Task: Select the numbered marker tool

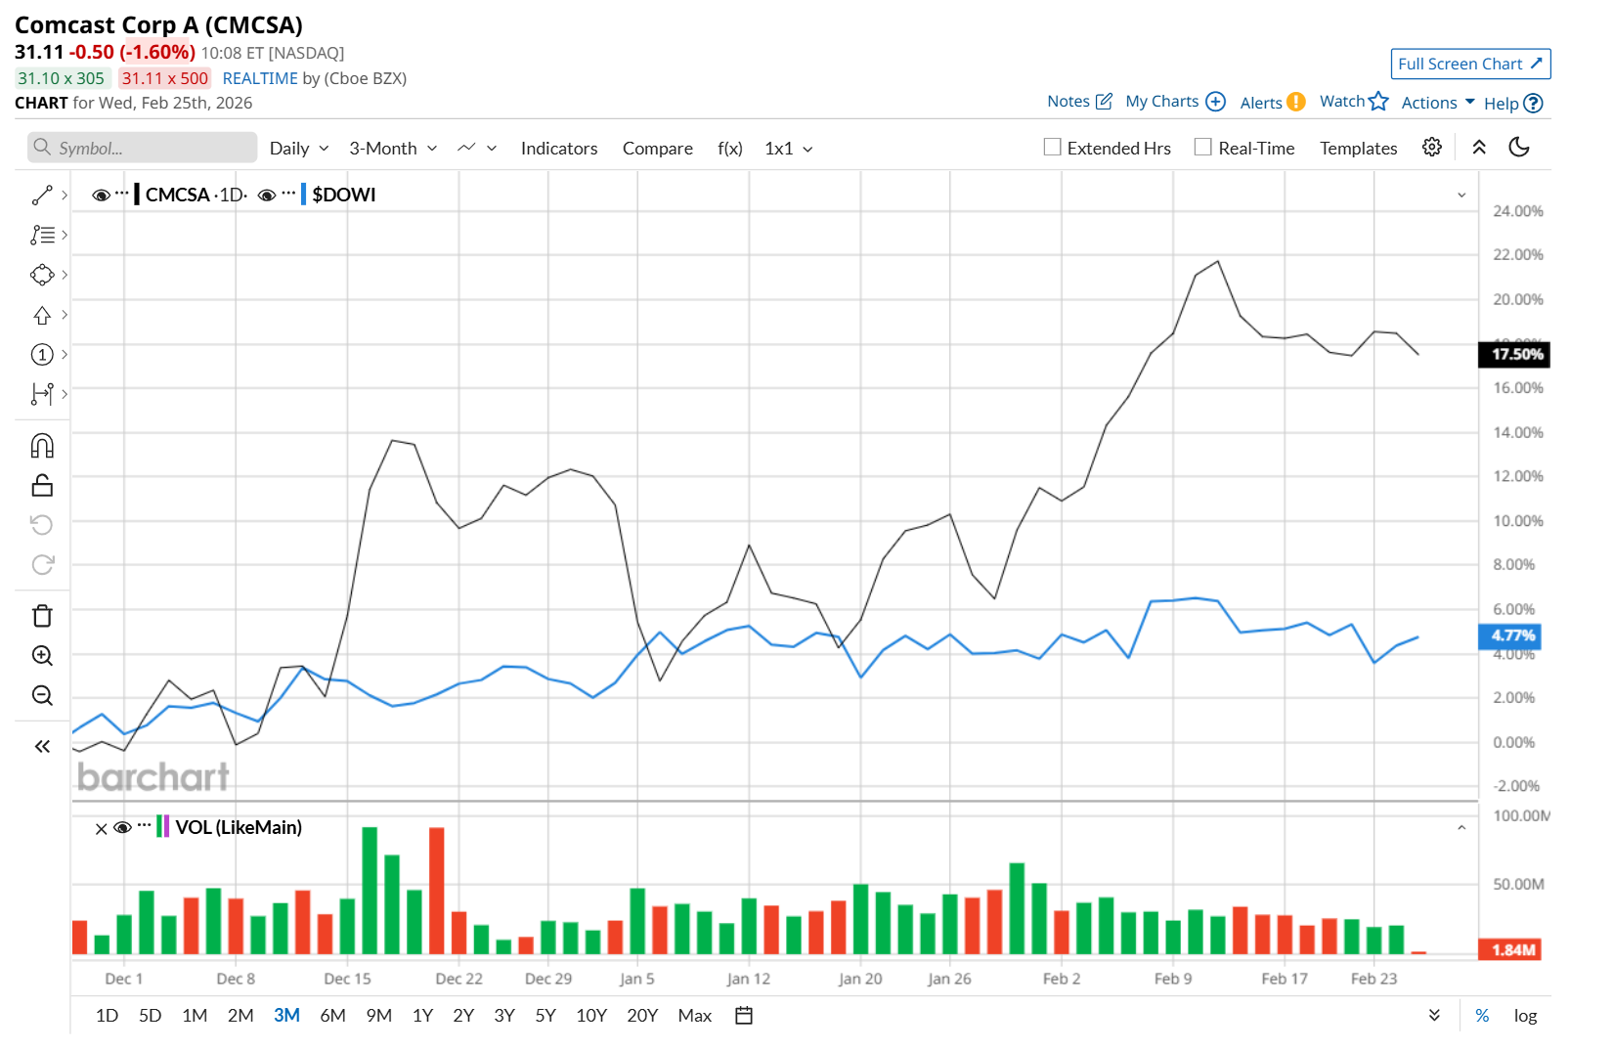Action: pyautogui.click(x=42, y=354)
